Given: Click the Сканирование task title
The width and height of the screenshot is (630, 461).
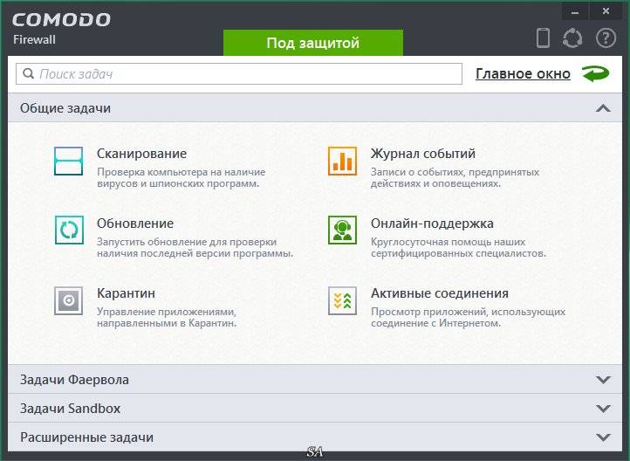Looking at the screenshot, I should (142, 154).
